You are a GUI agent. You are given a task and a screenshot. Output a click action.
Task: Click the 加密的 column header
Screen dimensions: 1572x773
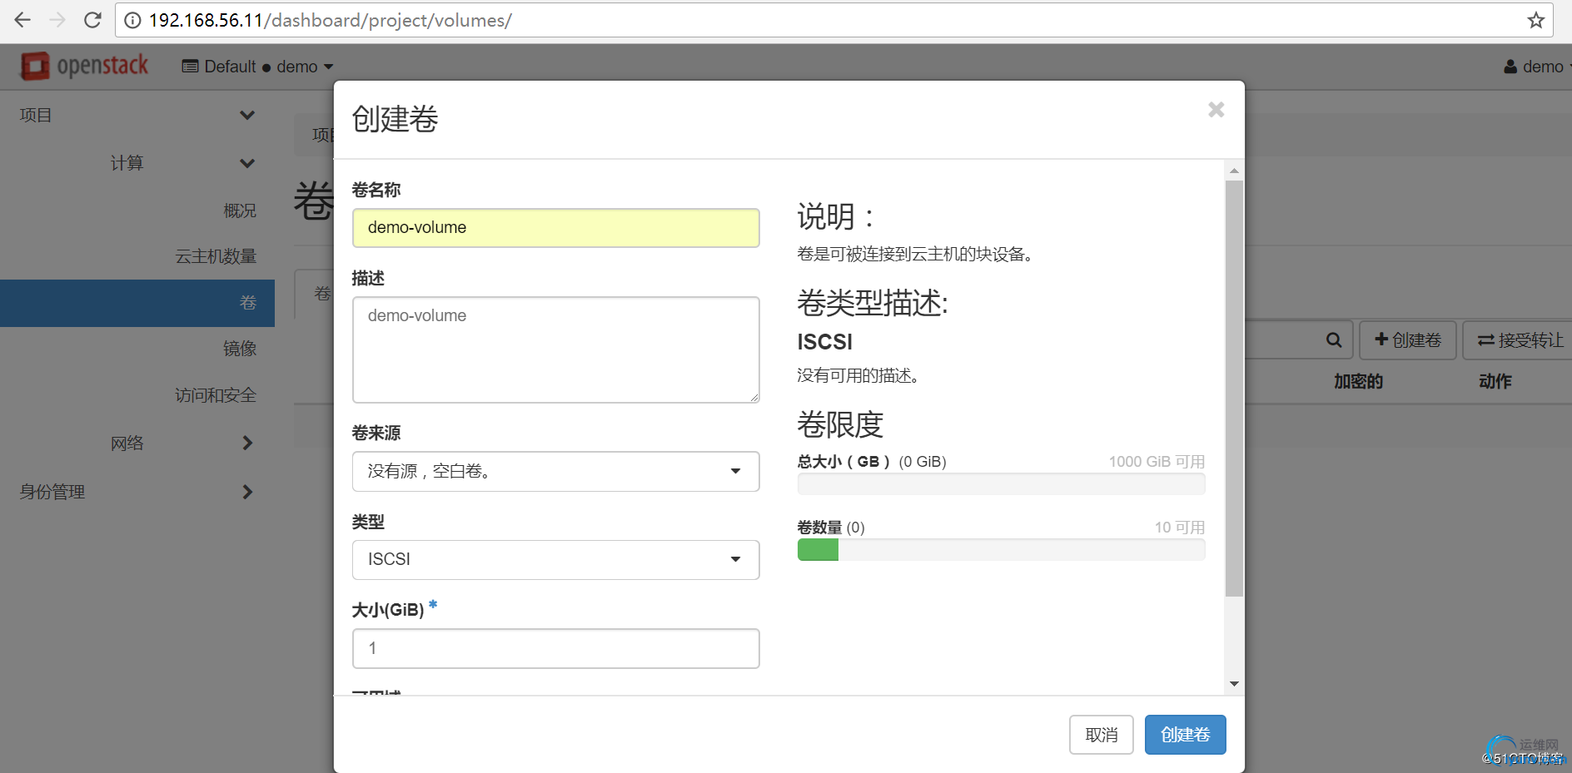click(1358, 381)
